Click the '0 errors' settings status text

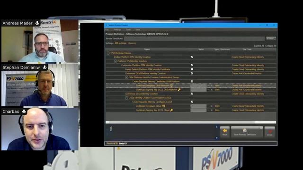point(132,43)
